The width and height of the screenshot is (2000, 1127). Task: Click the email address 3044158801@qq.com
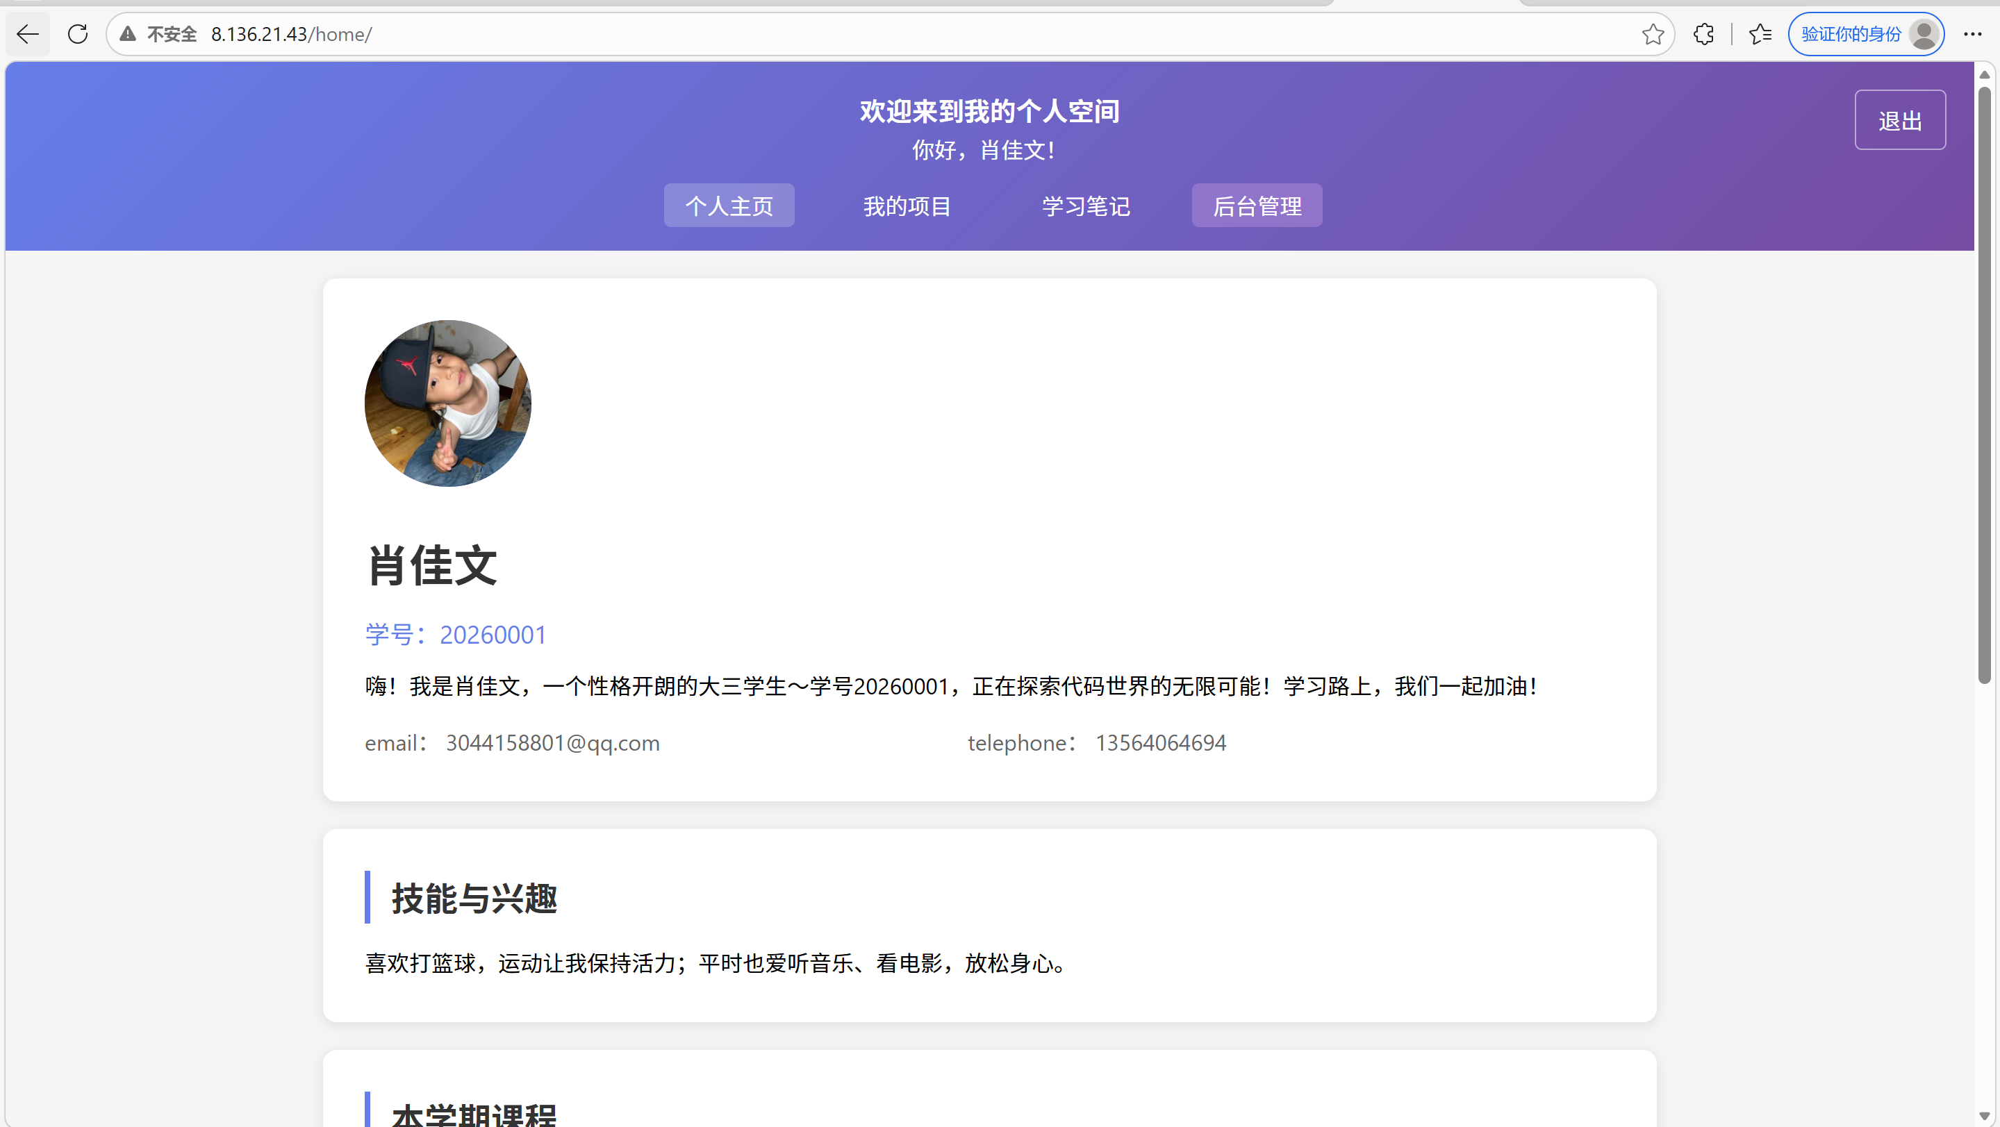coord(553,743)
